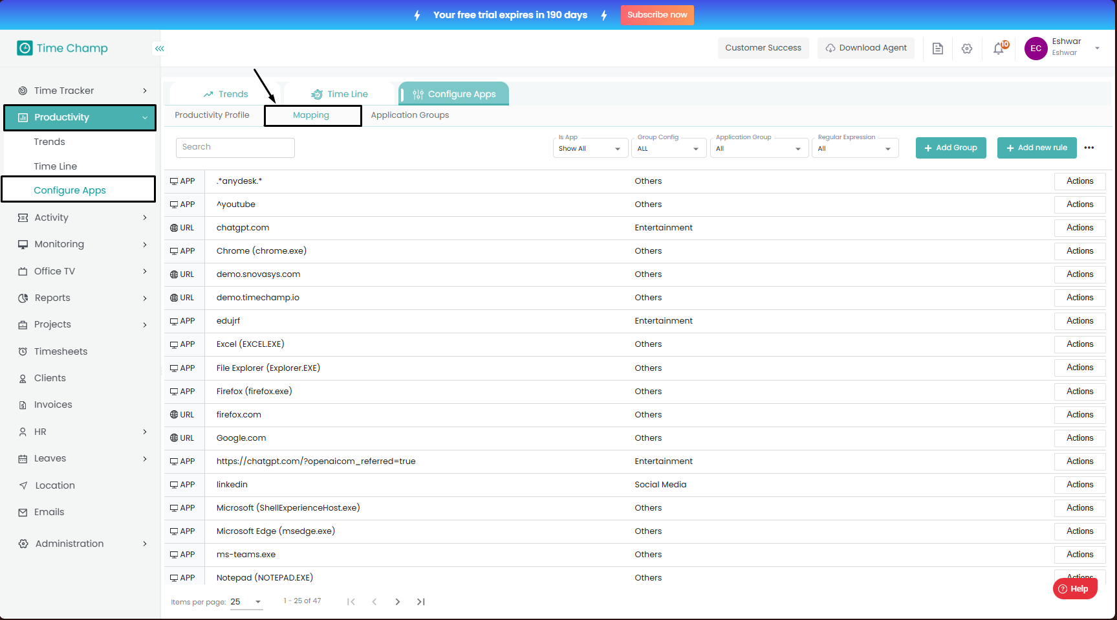Click the Emails sidebar icon
The height and width of the screenshot is (620, 1117).
coord(23,512)
